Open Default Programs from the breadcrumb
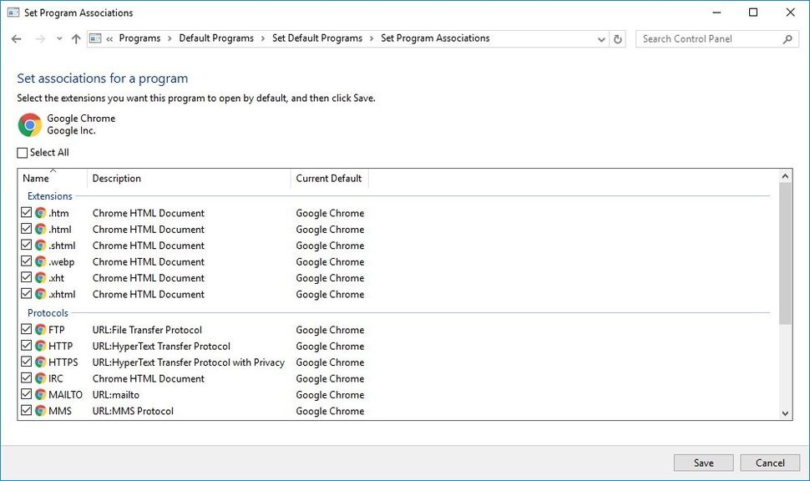 tap(215, 38)
